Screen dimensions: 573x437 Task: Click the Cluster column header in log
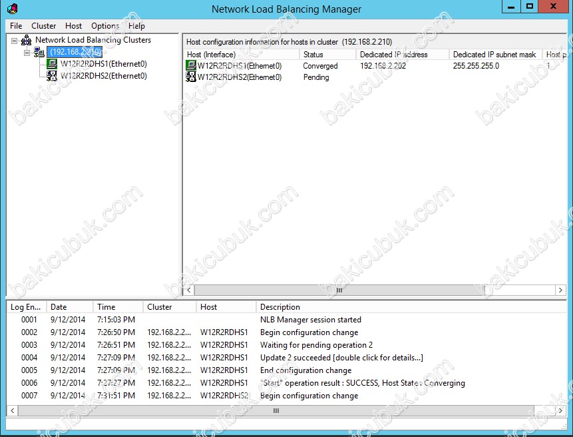pyautogui.click(x=170, y=307)
